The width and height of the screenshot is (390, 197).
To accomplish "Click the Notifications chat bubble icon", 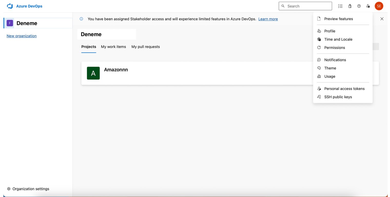I will (319, 60).
